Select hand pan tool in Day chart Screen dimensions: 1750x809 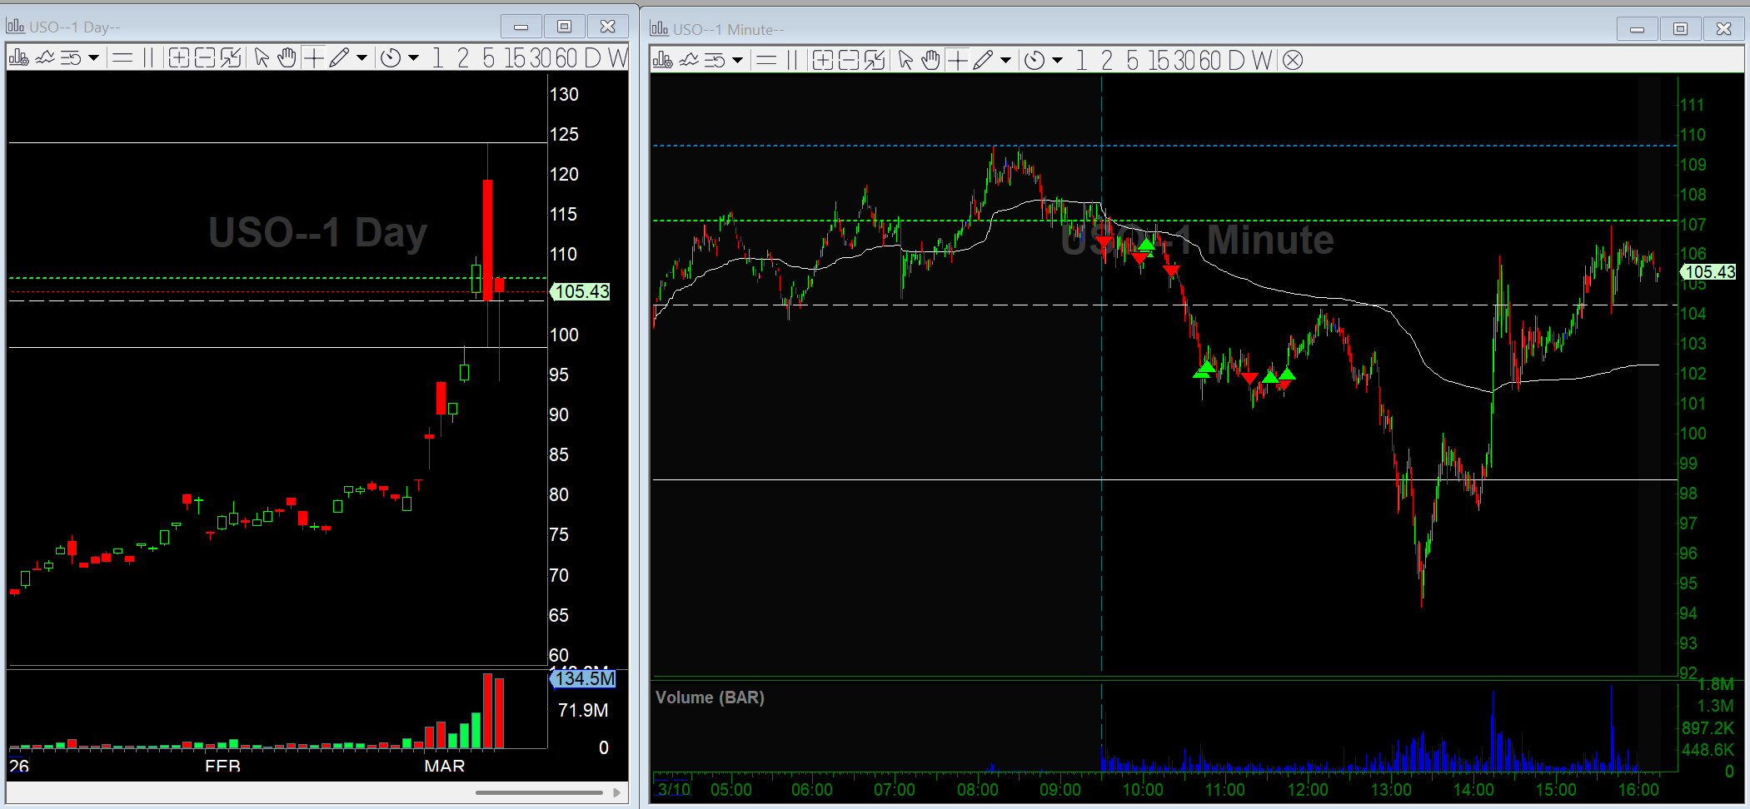[x=287, y=57]
